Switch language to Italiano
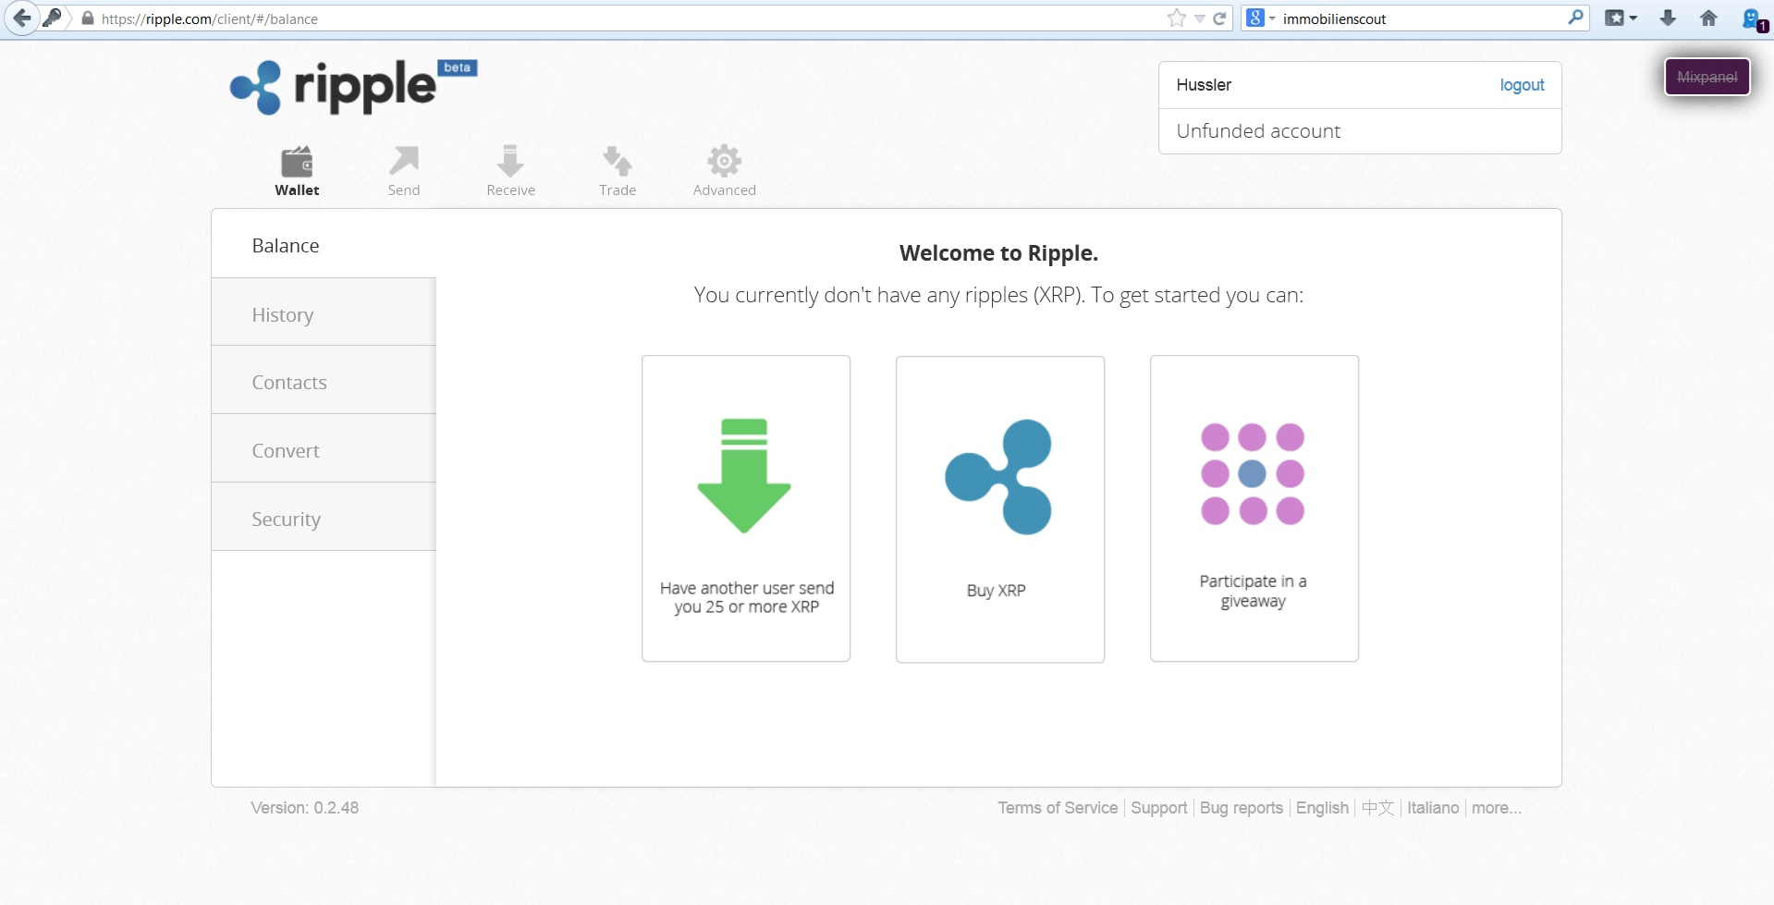 point(1433,808)
